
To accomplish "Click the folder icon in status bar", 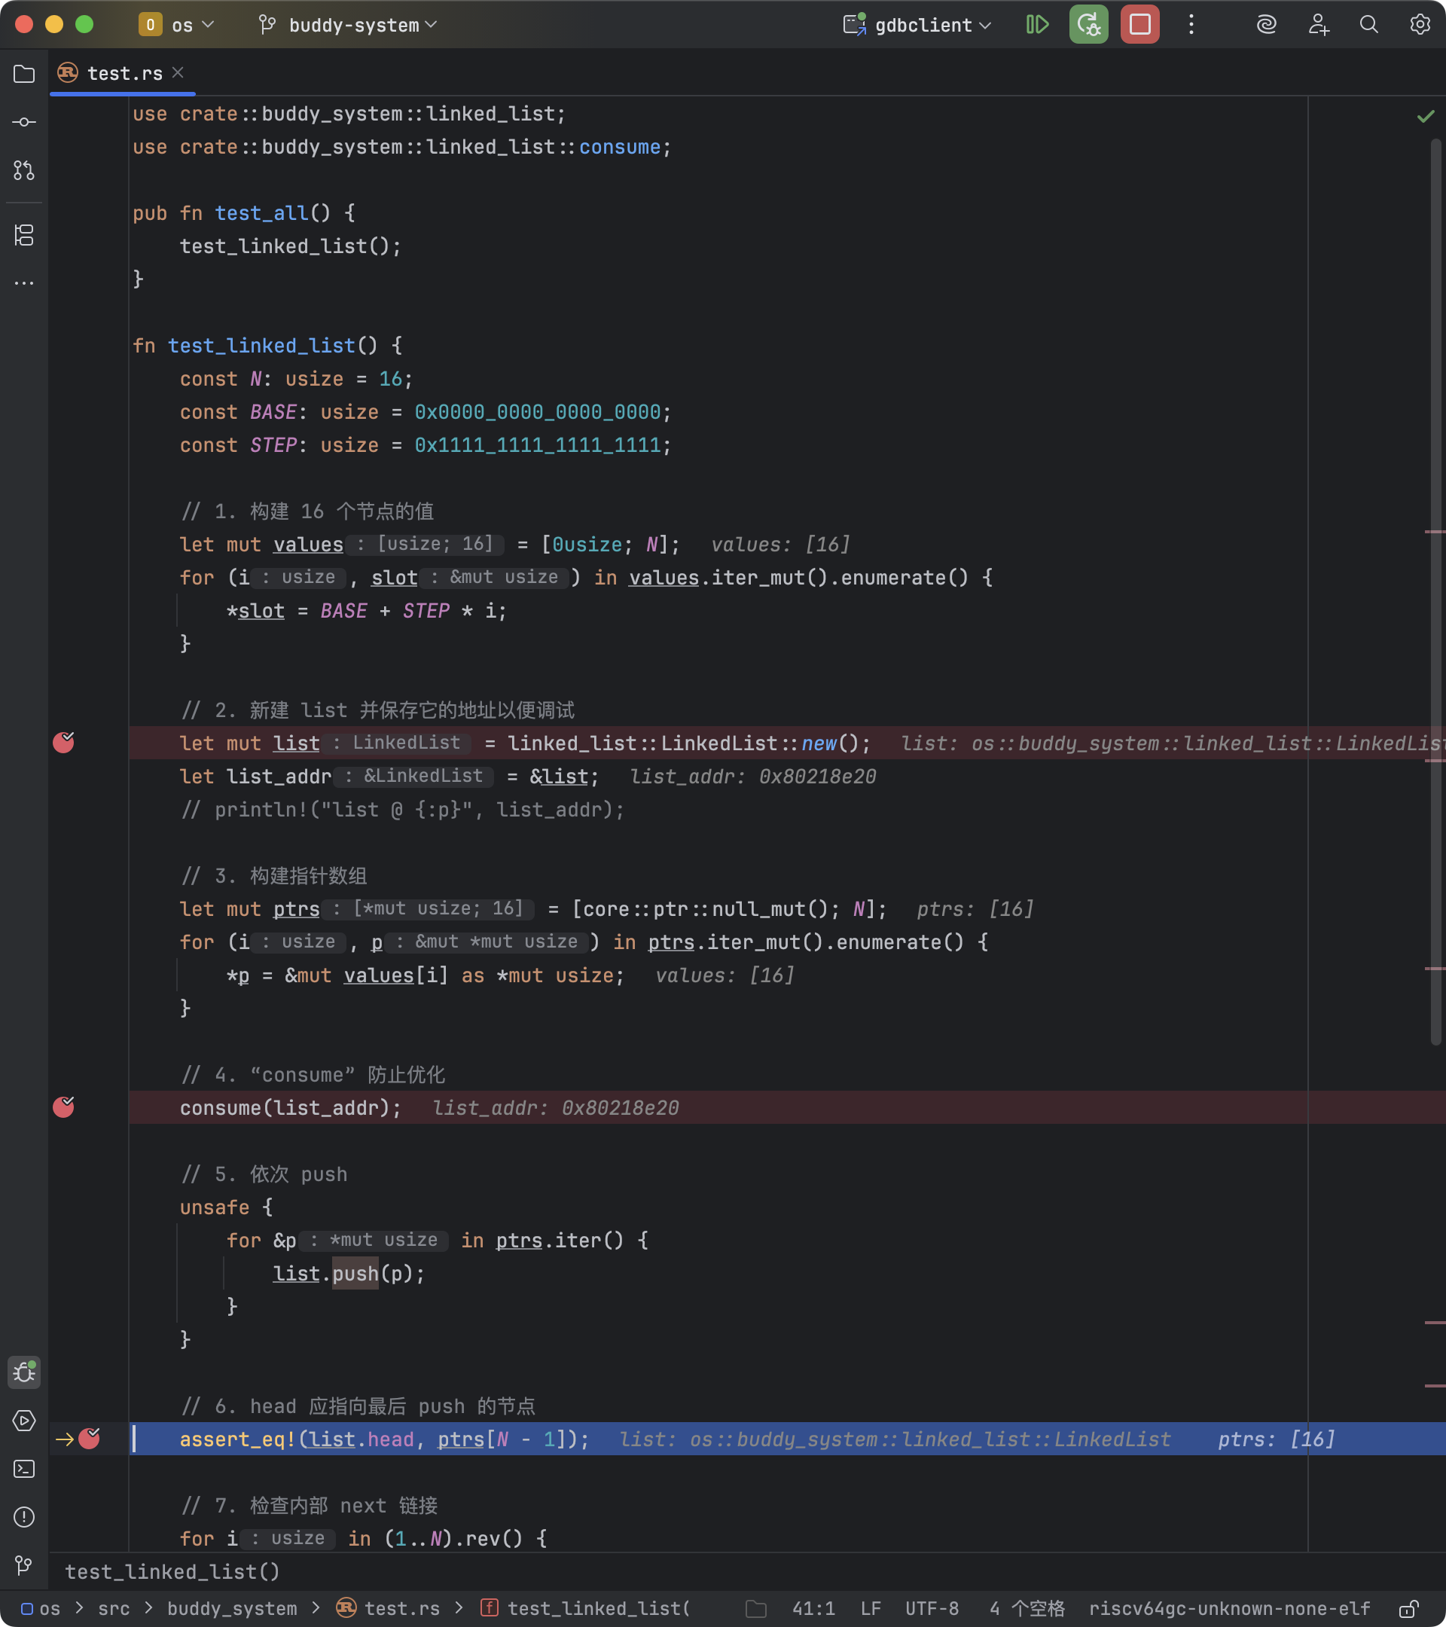I will [x=756, y=1609].
